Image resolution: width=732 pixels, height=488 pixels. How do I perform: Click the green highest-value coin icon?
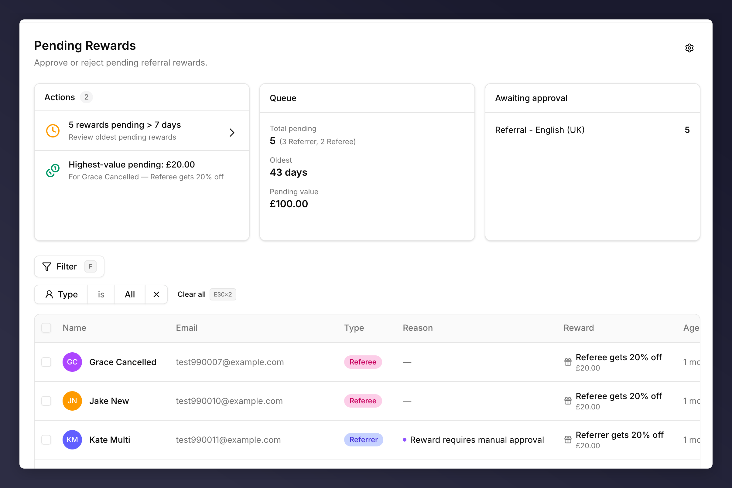point(53,171)
